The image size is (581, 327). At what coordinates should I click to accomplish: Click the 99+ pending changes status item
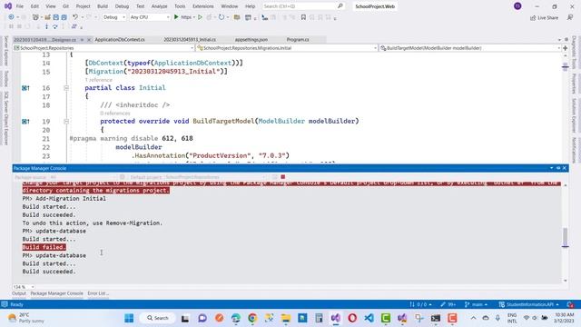[448, 304]
